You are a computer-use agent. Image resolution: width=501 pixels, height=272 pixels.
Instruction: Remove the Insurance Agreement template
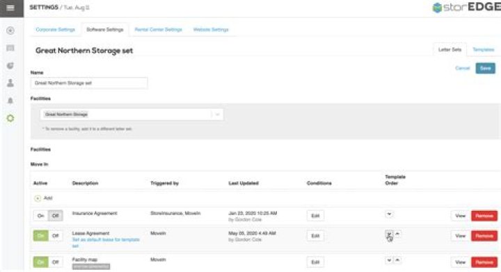click(484, 216)
